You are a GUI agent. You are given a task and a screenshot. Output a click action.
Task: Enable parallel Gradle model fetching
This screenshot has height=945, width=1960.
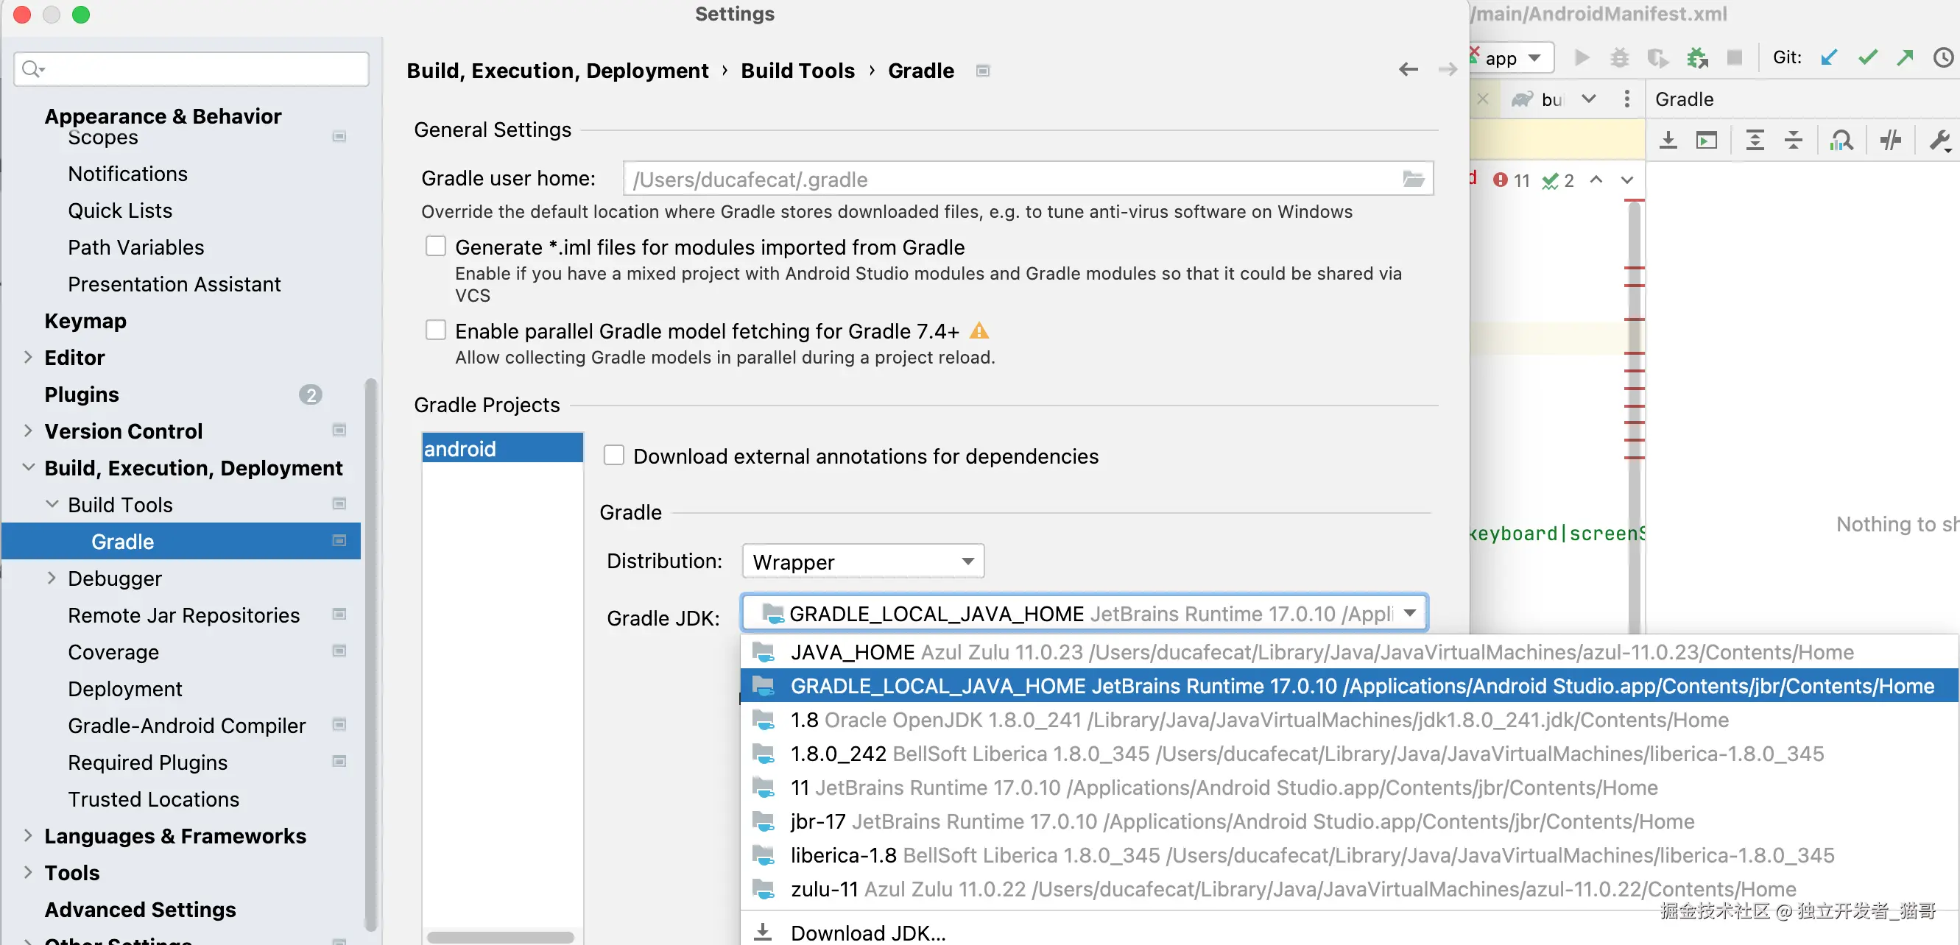[x=435, y=330]
